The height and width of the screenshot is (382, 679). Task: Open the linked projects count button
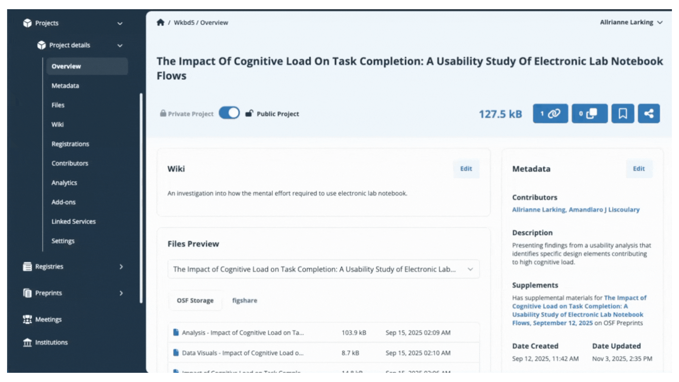coord(550,114)
